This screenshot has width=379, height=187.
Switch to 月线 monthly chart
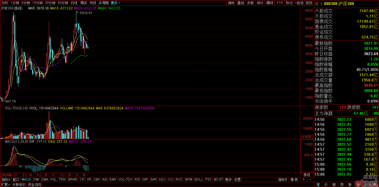pos(93,3)
